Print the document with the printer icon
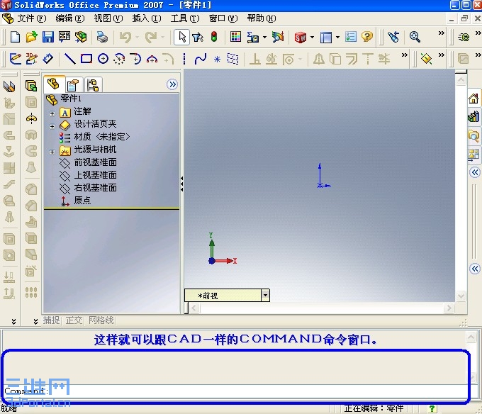 102,37
